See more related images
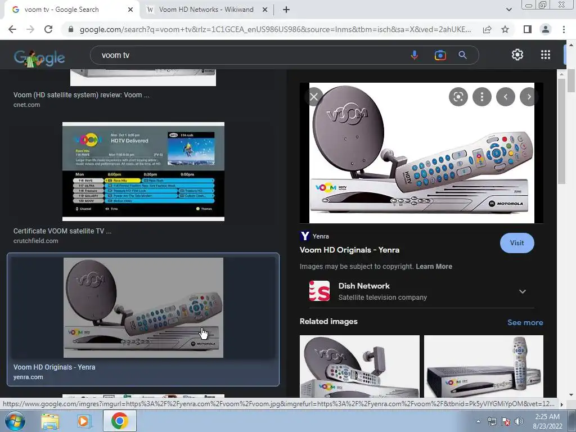This screenshot has width=576, height=432. [x=525, y=322]
